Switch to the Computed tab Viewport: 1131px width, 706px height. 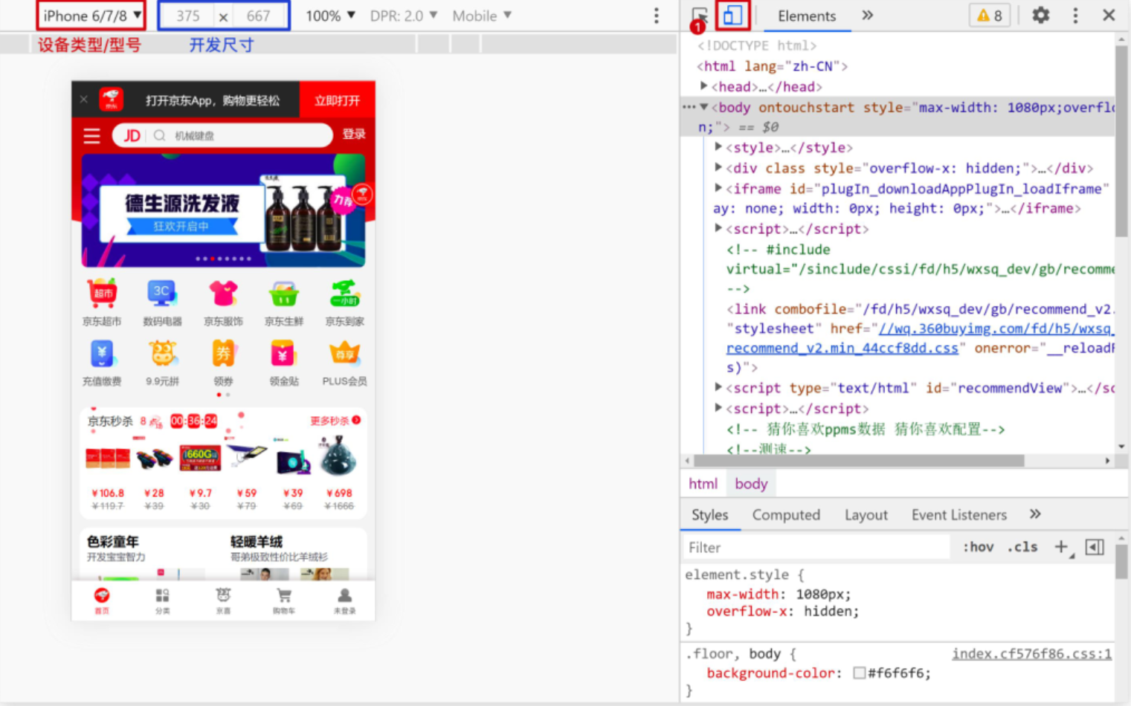pyautogui.click(x=786, y=514)
